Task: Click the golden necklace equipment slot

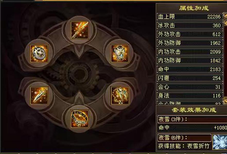Action: coord(120,95)
